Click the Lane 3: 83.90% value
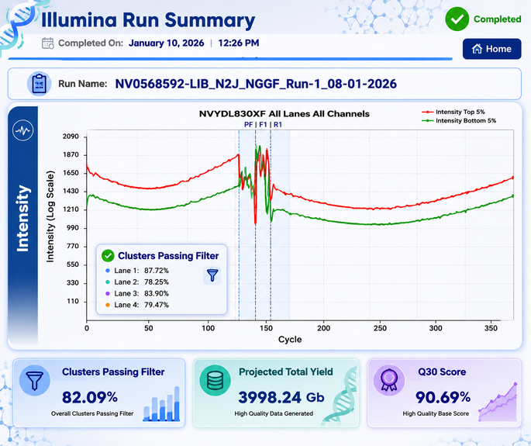 157,293
